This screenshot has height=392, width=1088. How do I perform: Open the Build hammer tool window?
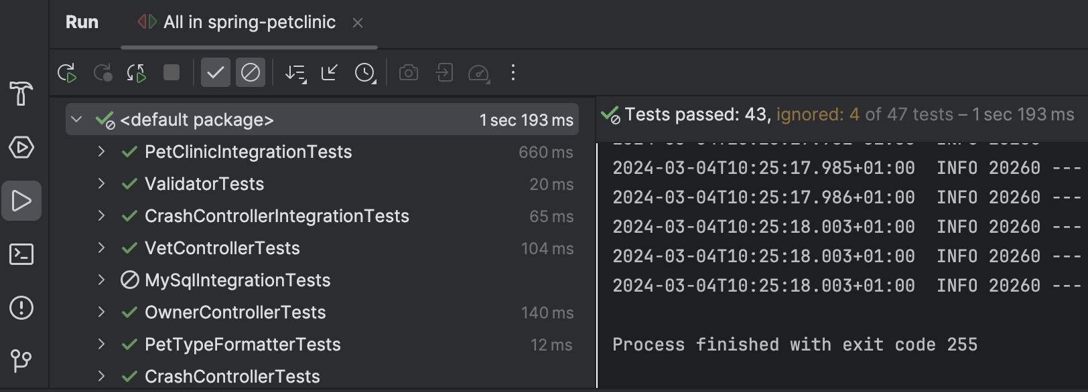point(21,94)
